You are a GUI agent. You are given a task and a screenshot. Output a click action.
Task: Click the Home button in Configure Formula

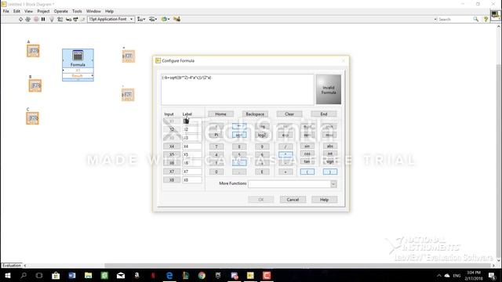tap(220, 114)
